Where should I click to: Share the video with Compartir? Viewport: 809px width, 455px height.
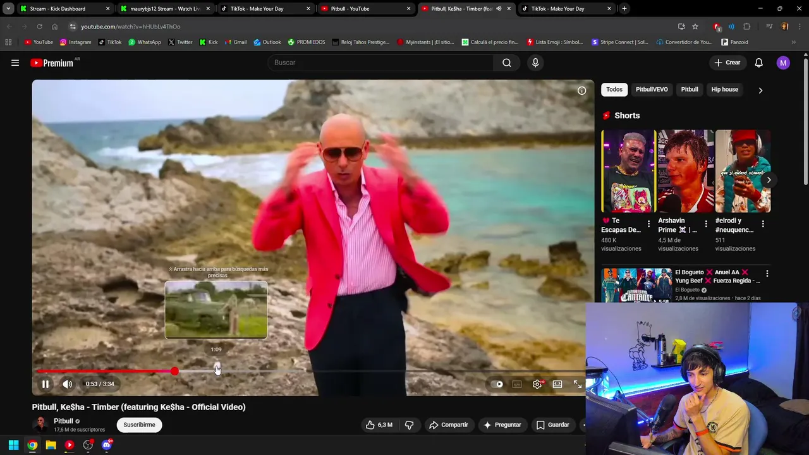[449, 425]
